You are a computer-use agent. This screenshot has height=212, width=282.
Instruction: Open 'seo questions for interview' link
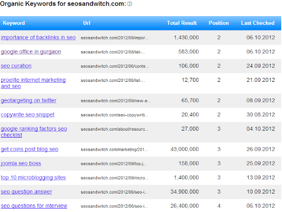pos(34,206)
